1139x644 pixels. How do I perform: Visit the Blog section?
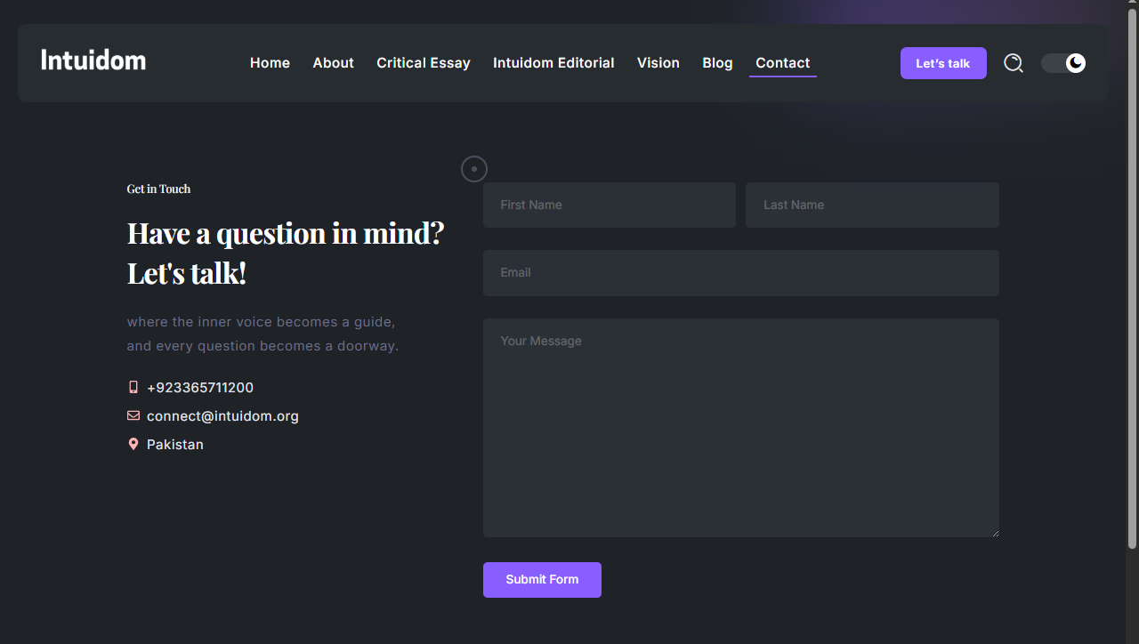(717, 63)
